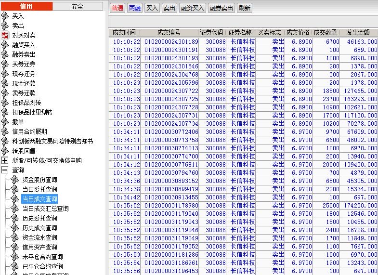Image resolution: width=378 pixels, height=275 pixels.
Task: Open 已平仓合约查询 in the query tree
Action: click(x=43, y=266)
